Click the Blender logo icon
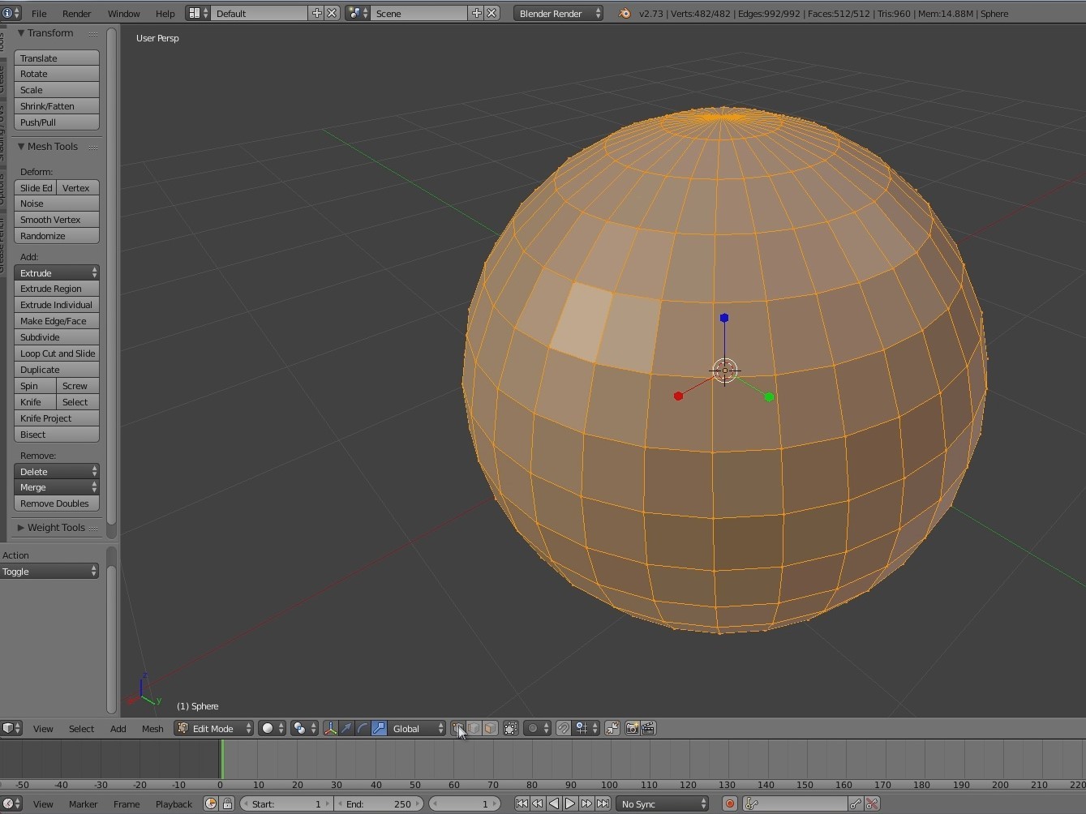 coord(625,13)
